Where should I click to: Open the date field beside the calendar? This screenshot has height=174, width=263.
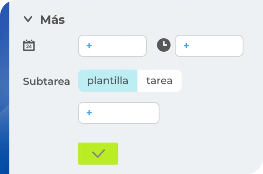click(112, 46)
